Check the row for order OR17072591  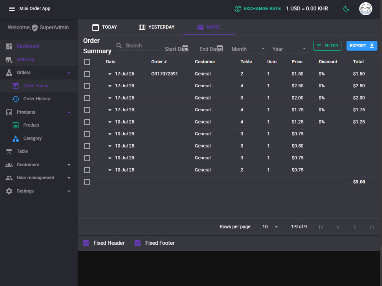[87, 74]
